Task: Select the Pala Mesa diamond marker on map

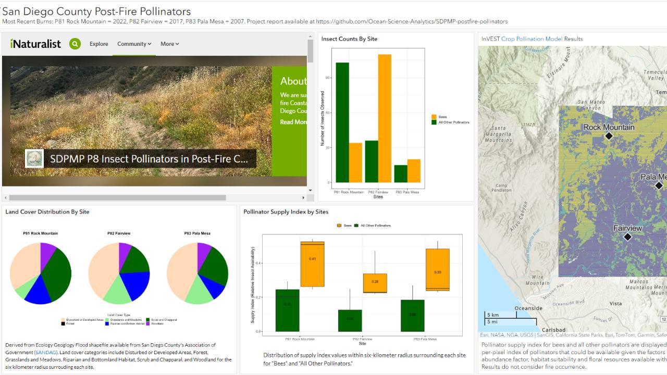Action: (659, 184)
